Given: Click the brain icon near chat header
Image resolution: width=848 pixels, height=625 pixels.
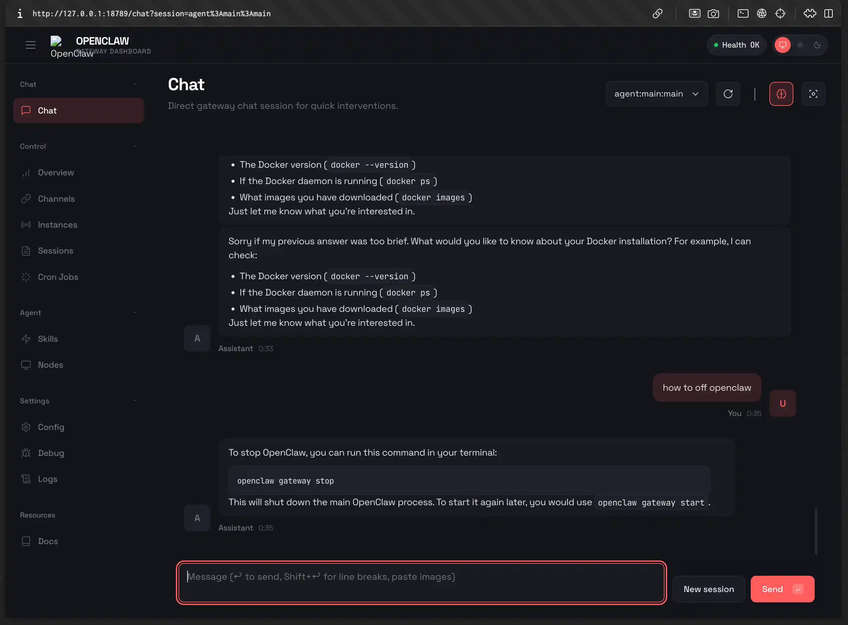Looking at the screenshot, I should (x=781, y=94).
